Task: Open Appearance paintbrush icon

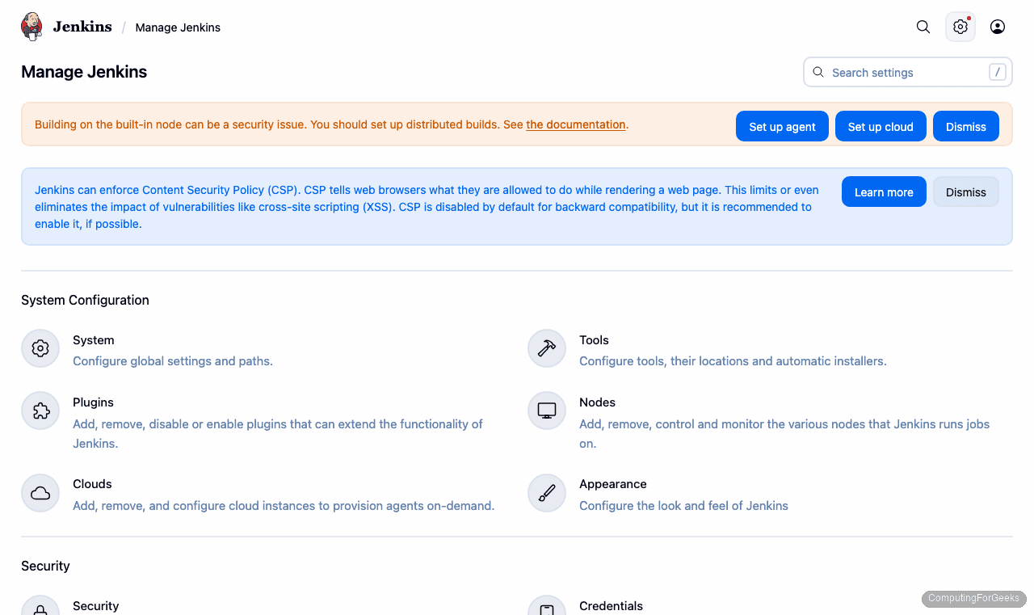Action: [547, 493]
